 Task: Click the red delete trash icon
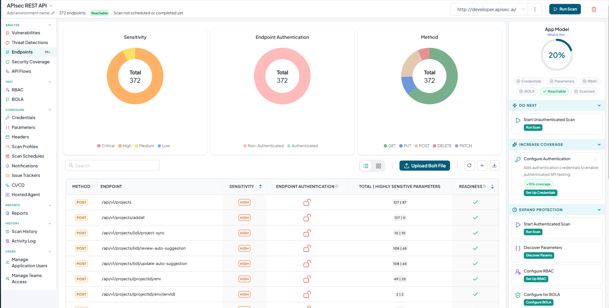[594, 9]
